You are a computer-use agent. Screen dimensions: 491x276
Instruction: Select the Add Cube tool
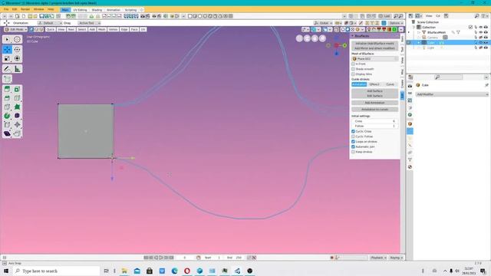point(7,79)
